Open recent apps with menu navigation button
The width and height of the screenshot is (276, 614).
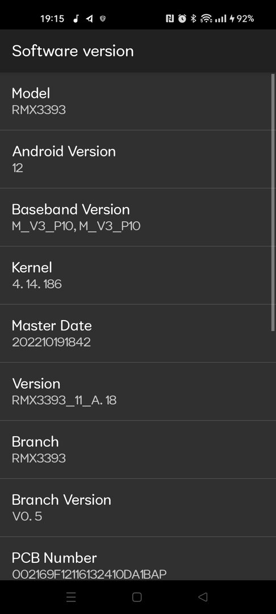pyautogui.click(x=71, y=597)
